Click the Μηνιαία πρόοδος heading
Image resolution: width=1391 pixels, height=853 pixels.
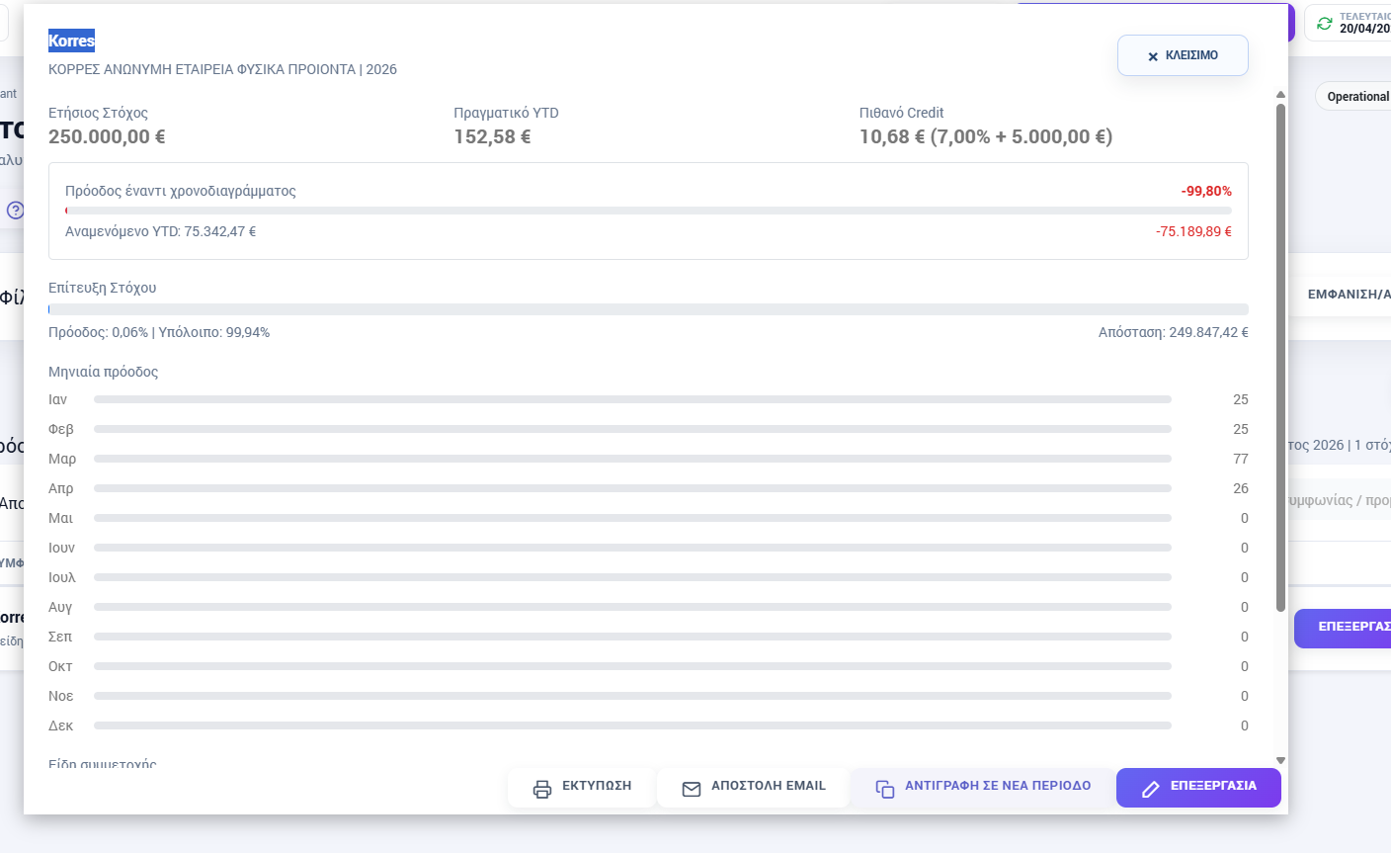(103, 372)
